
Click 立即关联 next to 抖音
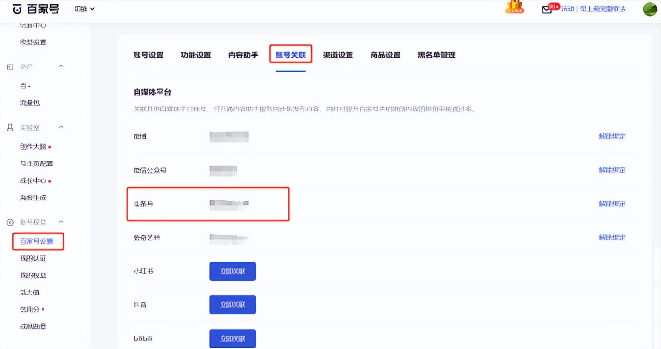(232, 305)
